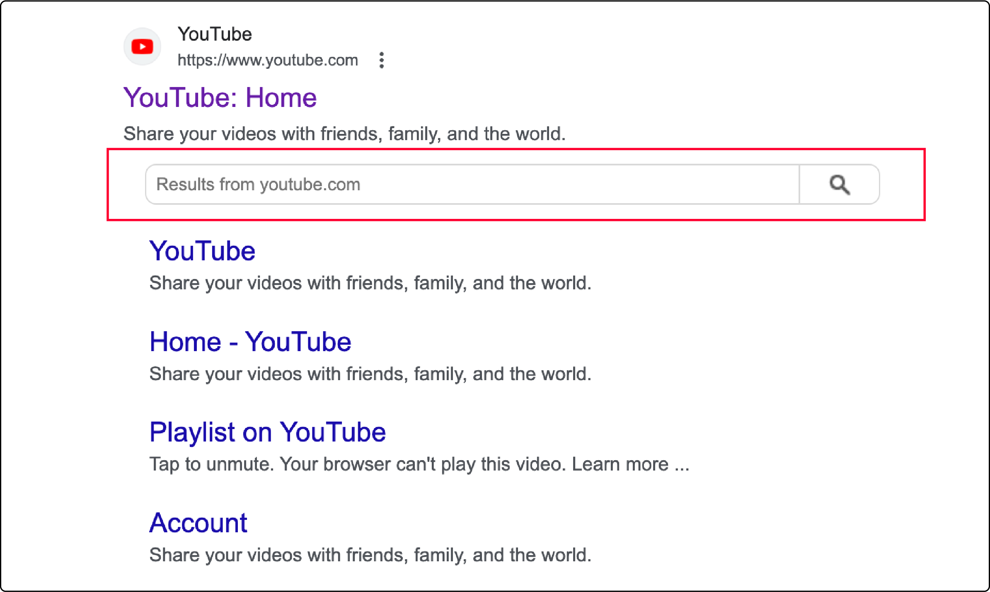The height and width of the screenshot is (592, 990).
Task: Click the description under 'YouTube: Home' title
Action: click(x=345, y=134)
